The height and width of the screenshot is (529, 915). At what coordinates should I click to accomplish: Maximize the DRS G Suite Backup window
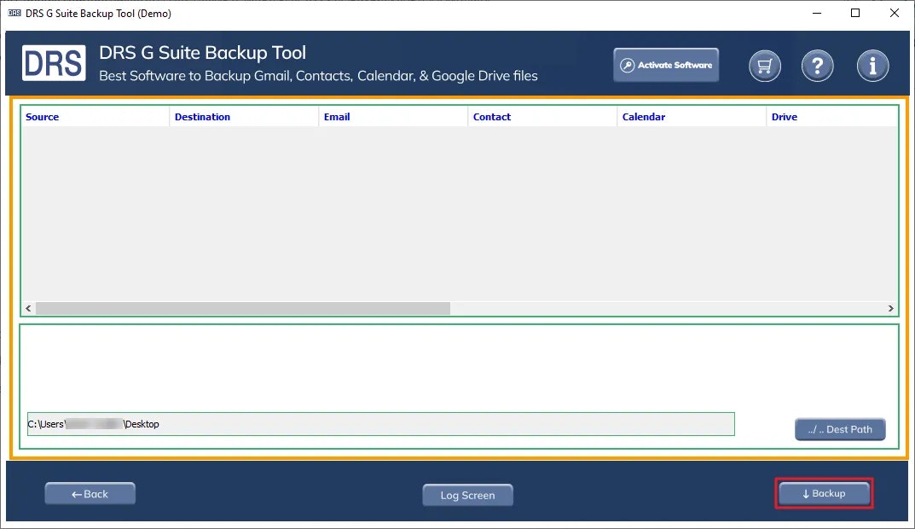pos(855,13)
